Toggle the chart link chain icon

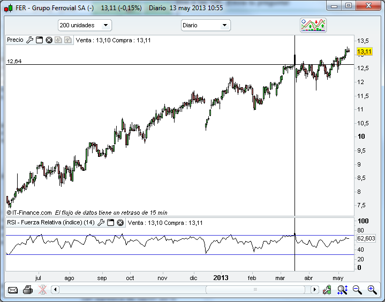coord(42,290)
